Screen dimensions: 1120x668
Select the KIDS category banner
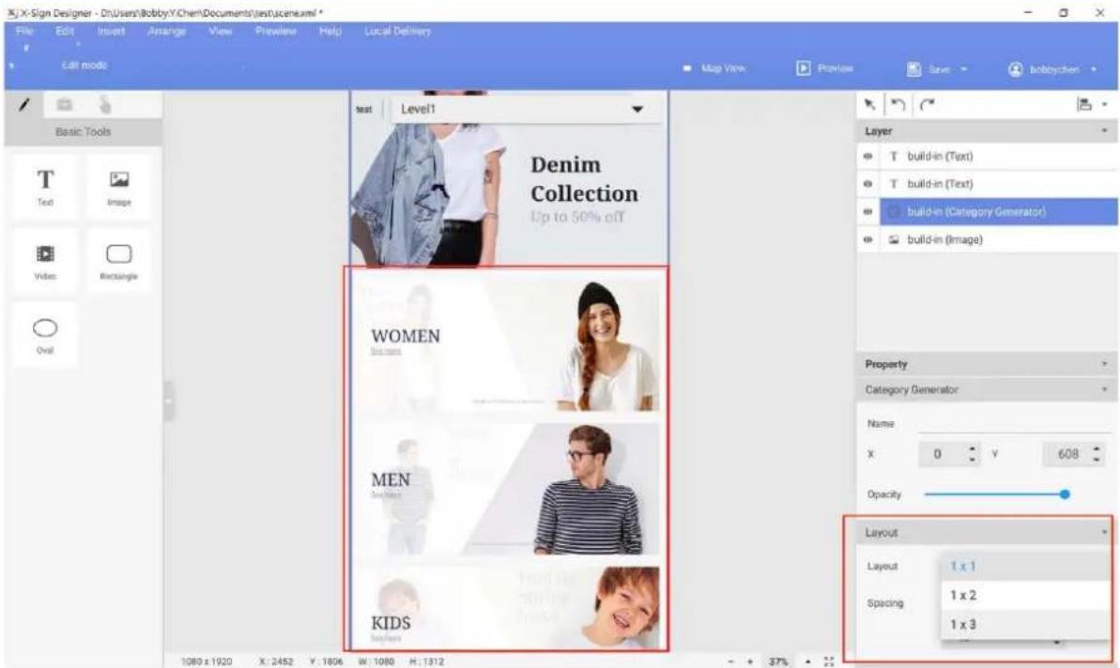click(x=507, y=607)
